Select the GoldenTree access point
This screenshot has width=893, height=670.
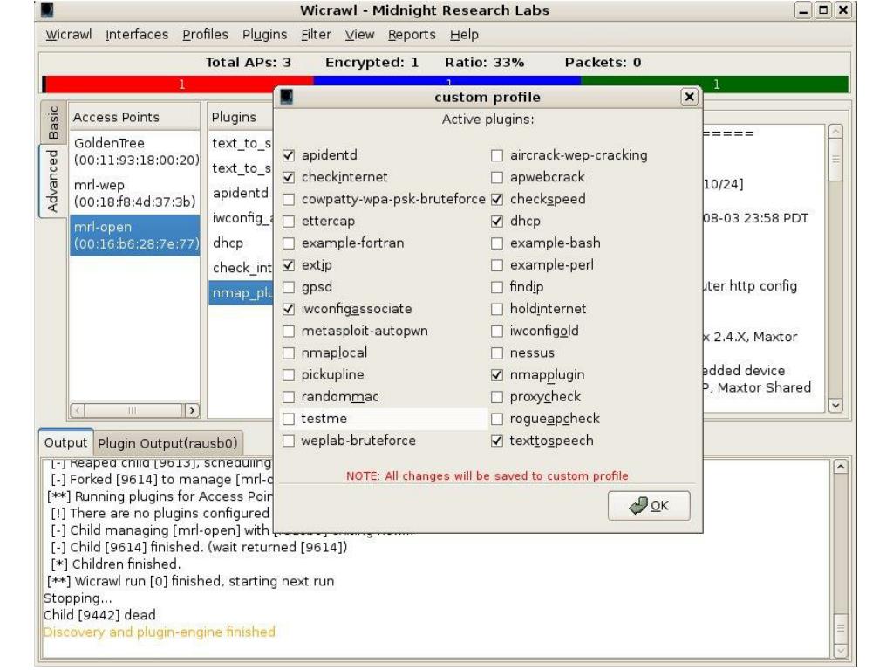[135, 152]
